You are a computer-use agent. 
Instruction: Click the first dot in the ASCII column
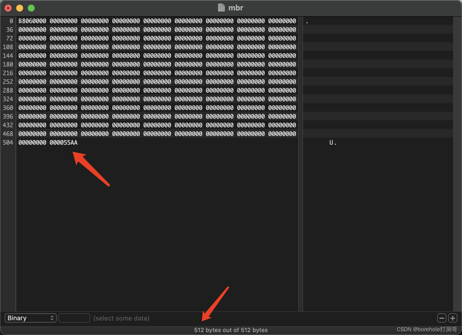pyautogui.click(x=307, y=22)
